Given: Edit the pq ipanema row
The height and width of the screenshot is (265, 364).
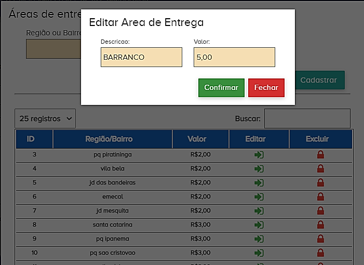Looking at the screenshot, I should coord(259,239).
